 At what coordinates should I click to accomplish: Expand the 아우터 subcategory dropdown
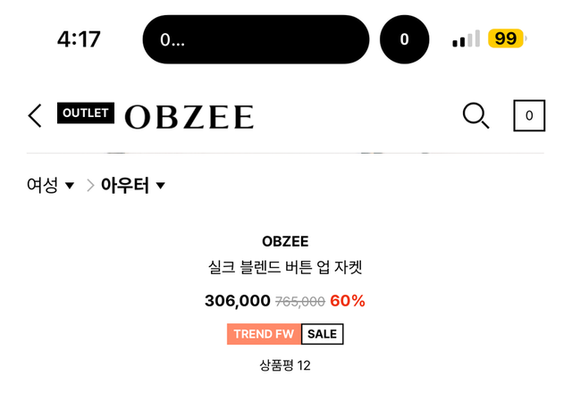(133, 186)
